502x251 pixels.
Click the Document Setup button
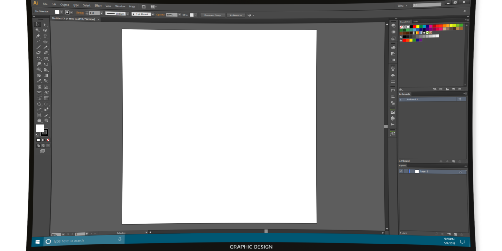click(x=213, y=15)
